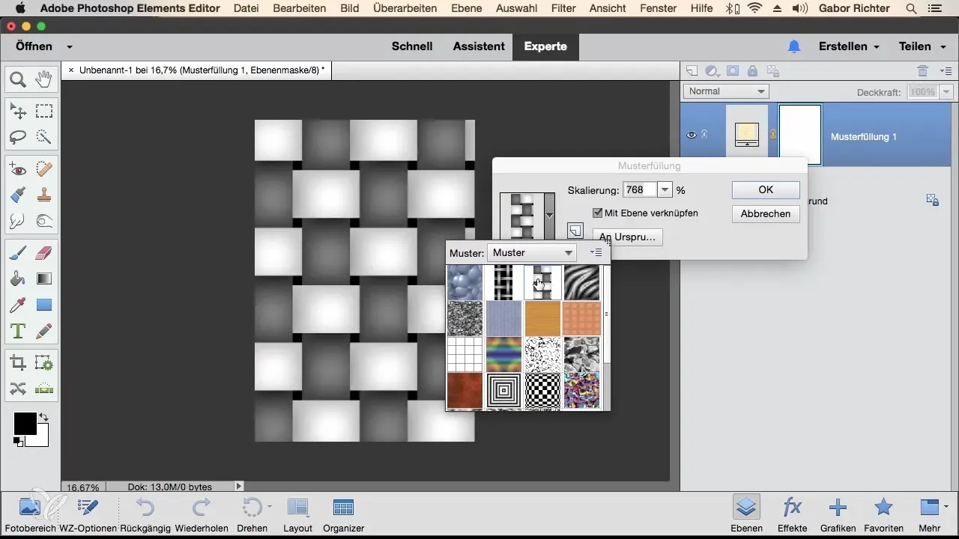Confirm pattern fill with OK
The width and height of the screenshot is (959, 539).
[x=766, y=189]
